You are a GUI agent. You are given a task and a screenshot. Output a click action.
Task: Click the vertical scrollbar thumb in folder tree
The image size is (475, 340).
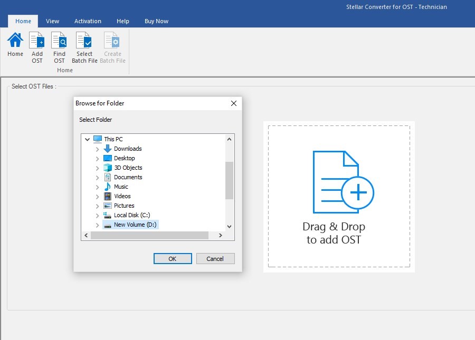(230, 181)
